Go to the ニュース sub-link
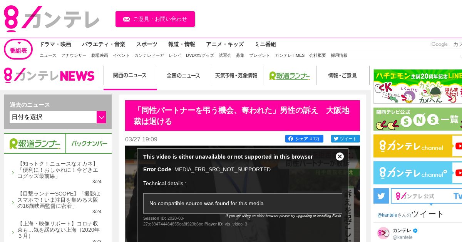The width and height of the screenshot is (462, 242). pyautogui.click(x=48, y=55)
